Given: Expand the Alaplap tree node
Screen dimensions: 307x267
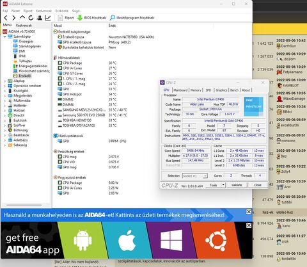Looking at the screenshot, I should click(5, 81).
